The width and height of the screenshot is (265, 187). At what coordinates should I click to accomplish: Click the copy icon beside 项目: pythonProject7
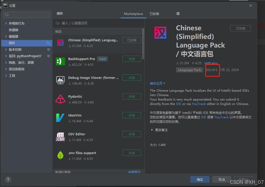point(48,56)
